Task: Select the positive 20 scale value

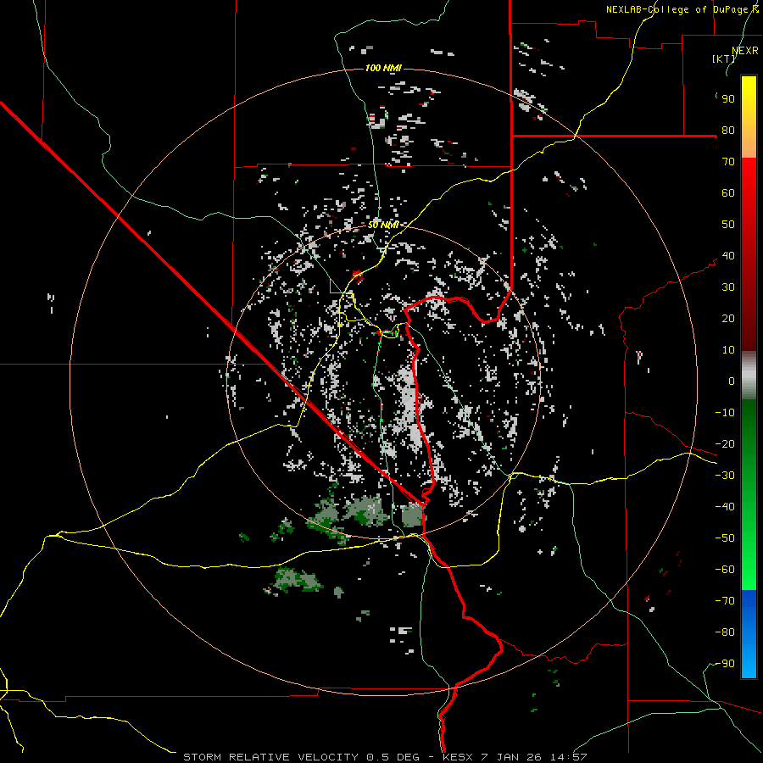Action: click(728, 319)
